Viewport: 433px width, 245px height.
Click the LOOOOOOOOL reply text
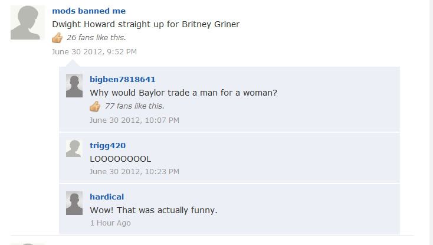[120, 159]
